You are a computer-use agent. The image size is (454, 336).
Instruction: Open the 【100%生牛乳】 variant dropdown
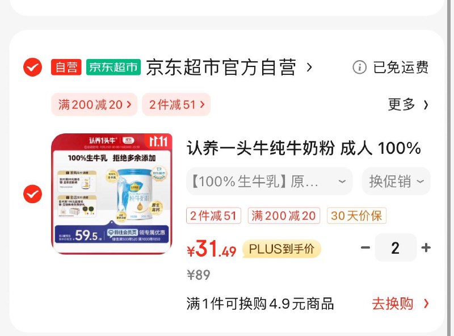[x=269, y=181]
